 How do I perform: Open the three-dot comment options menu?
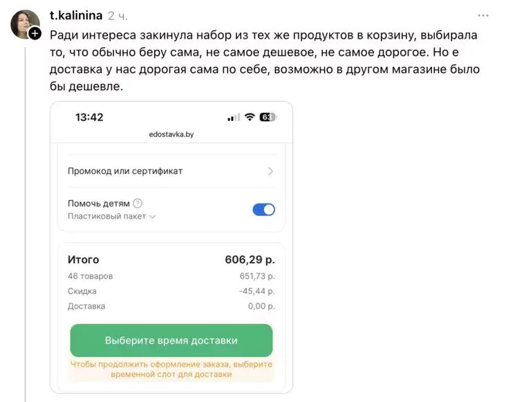[x=484, y=15]
